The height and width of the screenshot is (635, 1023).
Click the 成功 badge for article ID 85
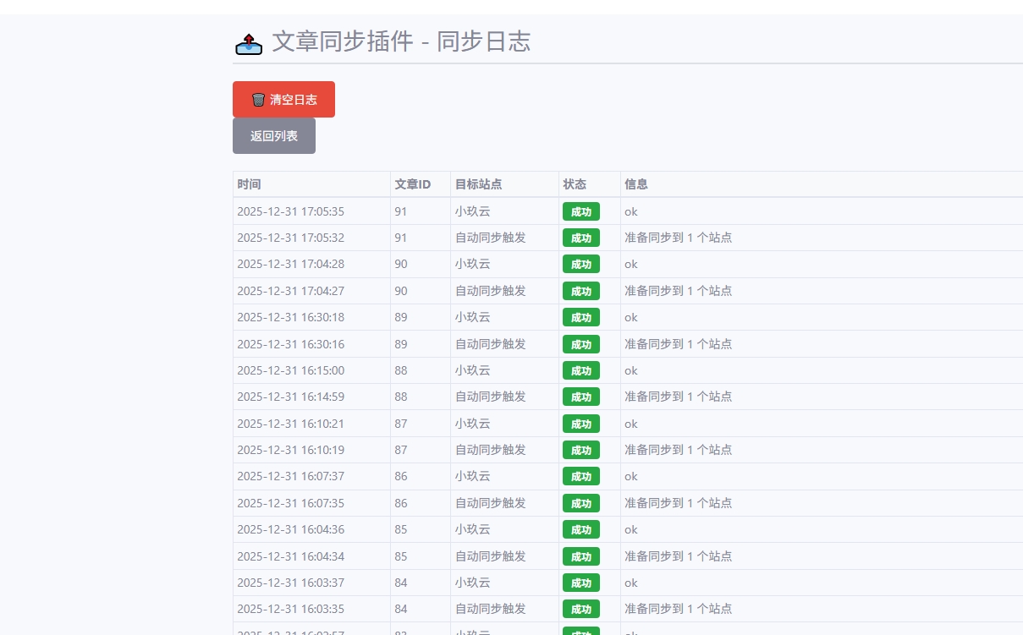[x=581, y=529]
